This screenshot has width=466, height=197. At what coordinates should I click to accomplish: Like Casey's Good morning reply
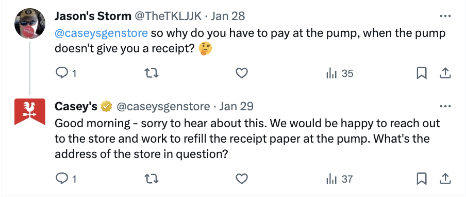[242, 179]
